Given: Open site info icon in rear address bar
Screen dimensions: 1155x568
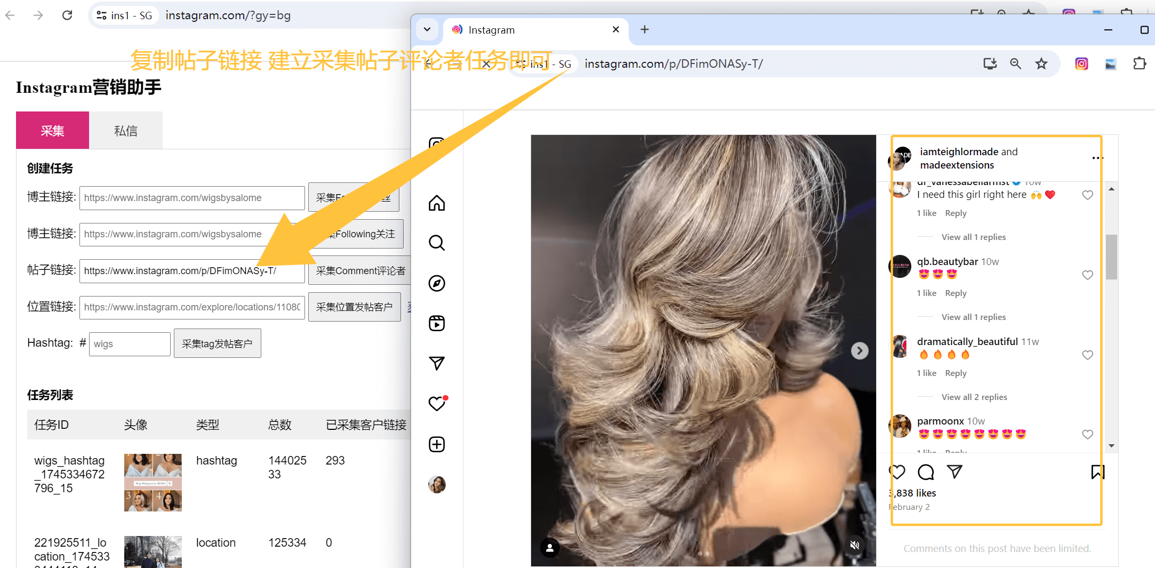Looking at the screenshot, I should coord(101,15).
